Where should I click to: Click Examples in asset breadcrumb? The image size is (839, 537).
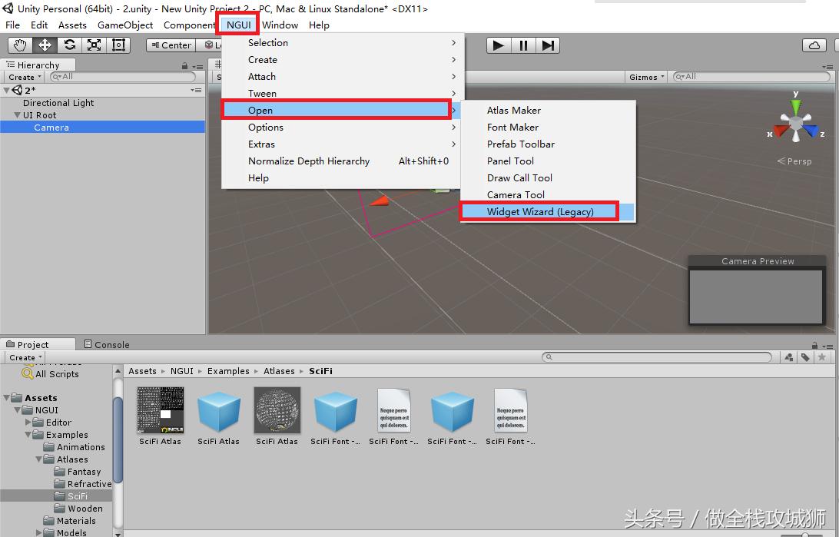(x=228, y=370)
